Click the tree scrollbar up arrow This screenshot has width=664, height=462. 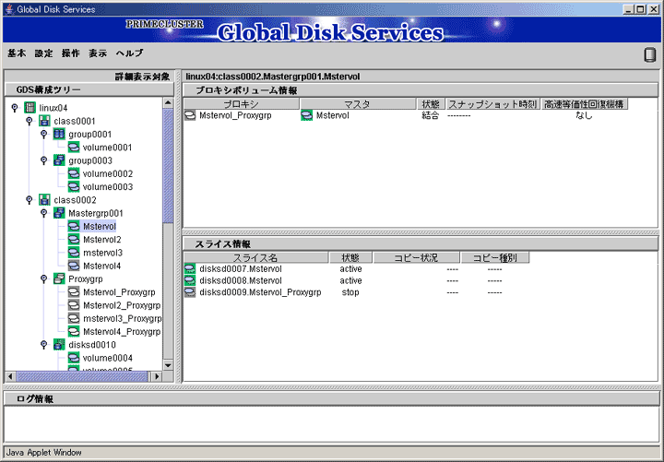pyautogui.click(x=168, y=103)
